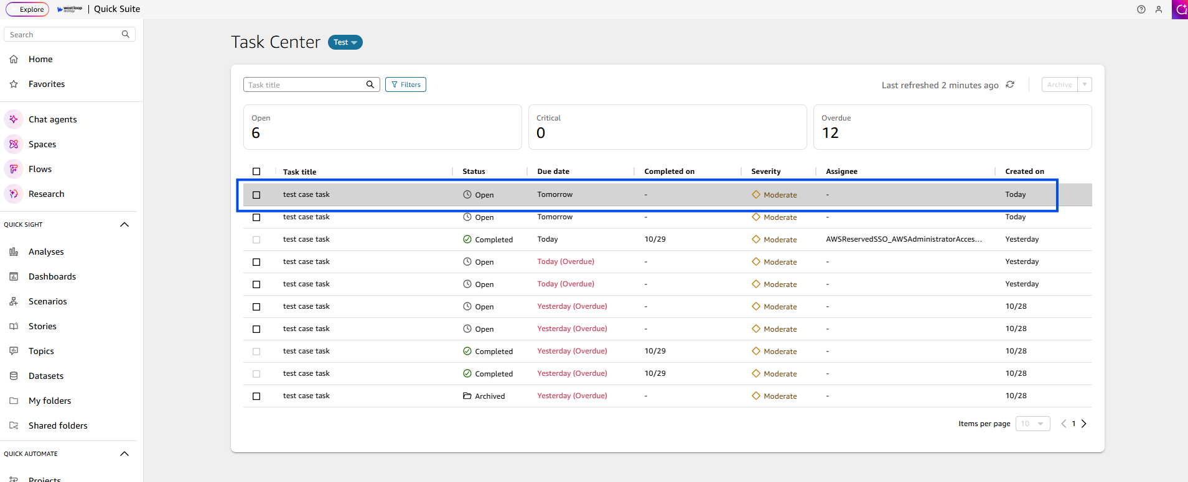Image resolution: width=1188 pixels, height=482 pixels.
Task: Click the magnifier icon in sidebar Search
Action: (x=126, y=34)
